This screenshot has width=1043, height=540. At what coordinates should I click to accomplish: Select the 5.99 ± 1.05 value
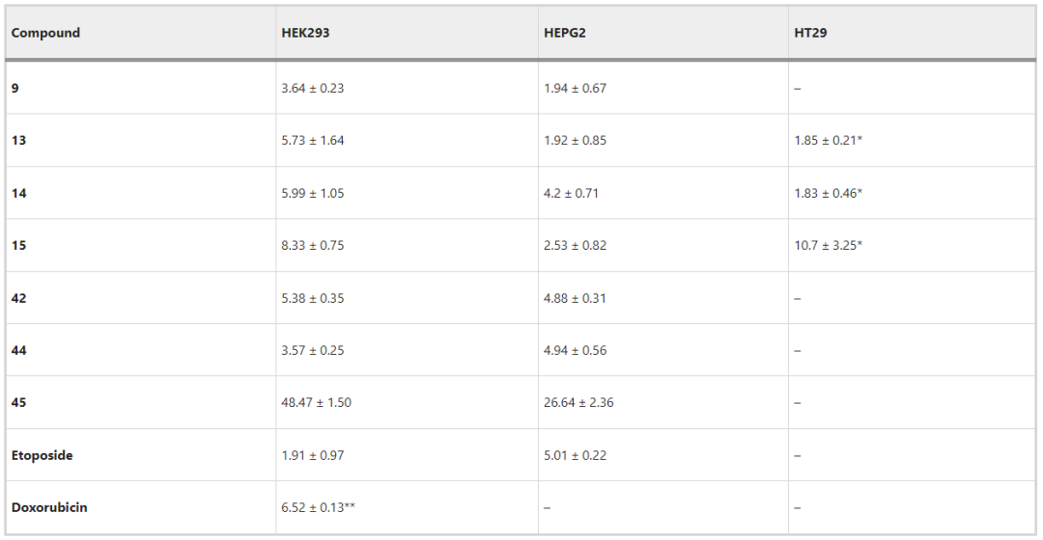click(312, 193)
